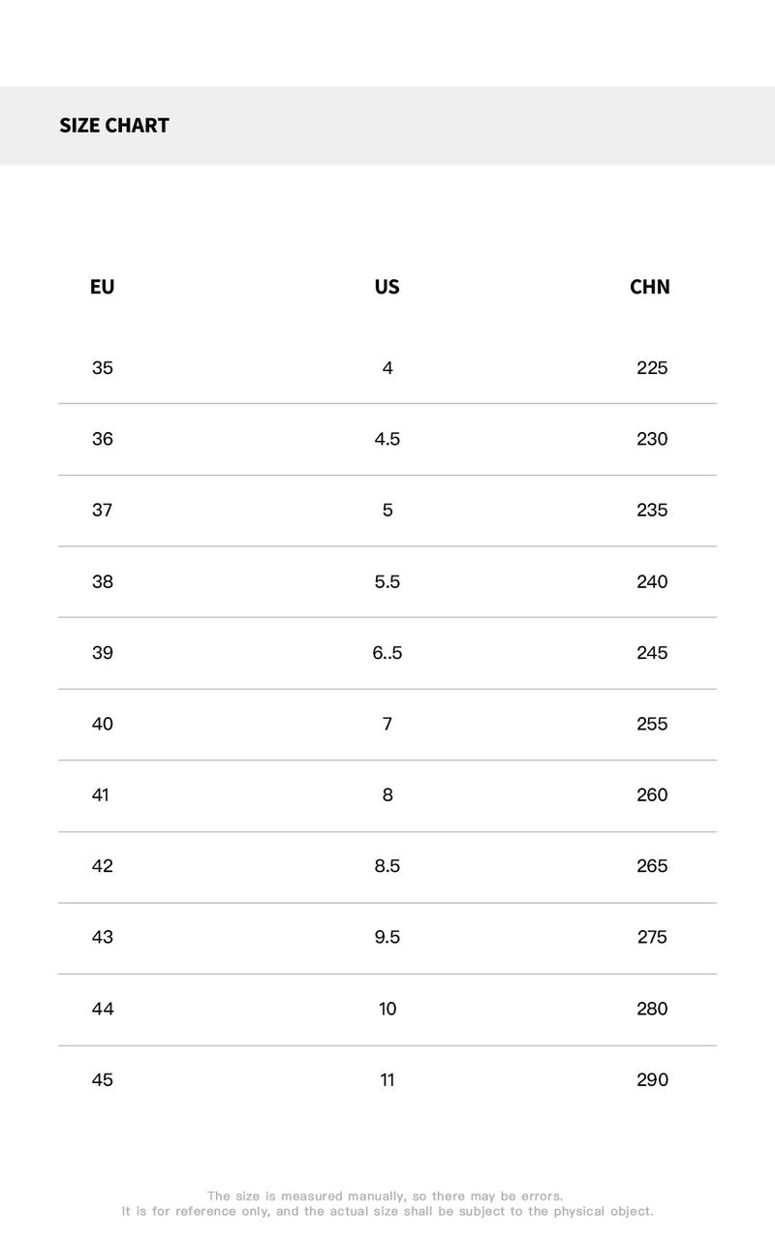Select EU size 38 cell
The image size is (775, 1244).
click(103, 581)
